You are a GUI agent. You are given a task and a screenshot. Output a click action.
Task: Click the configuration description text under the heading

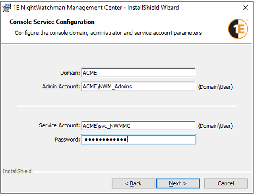tap(108, 33)
